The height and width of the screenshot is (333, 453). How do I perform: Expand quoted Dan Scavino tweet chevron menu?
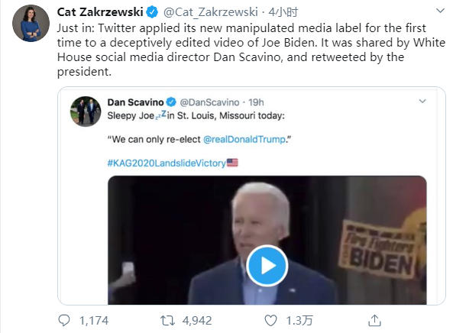(422, 101)
